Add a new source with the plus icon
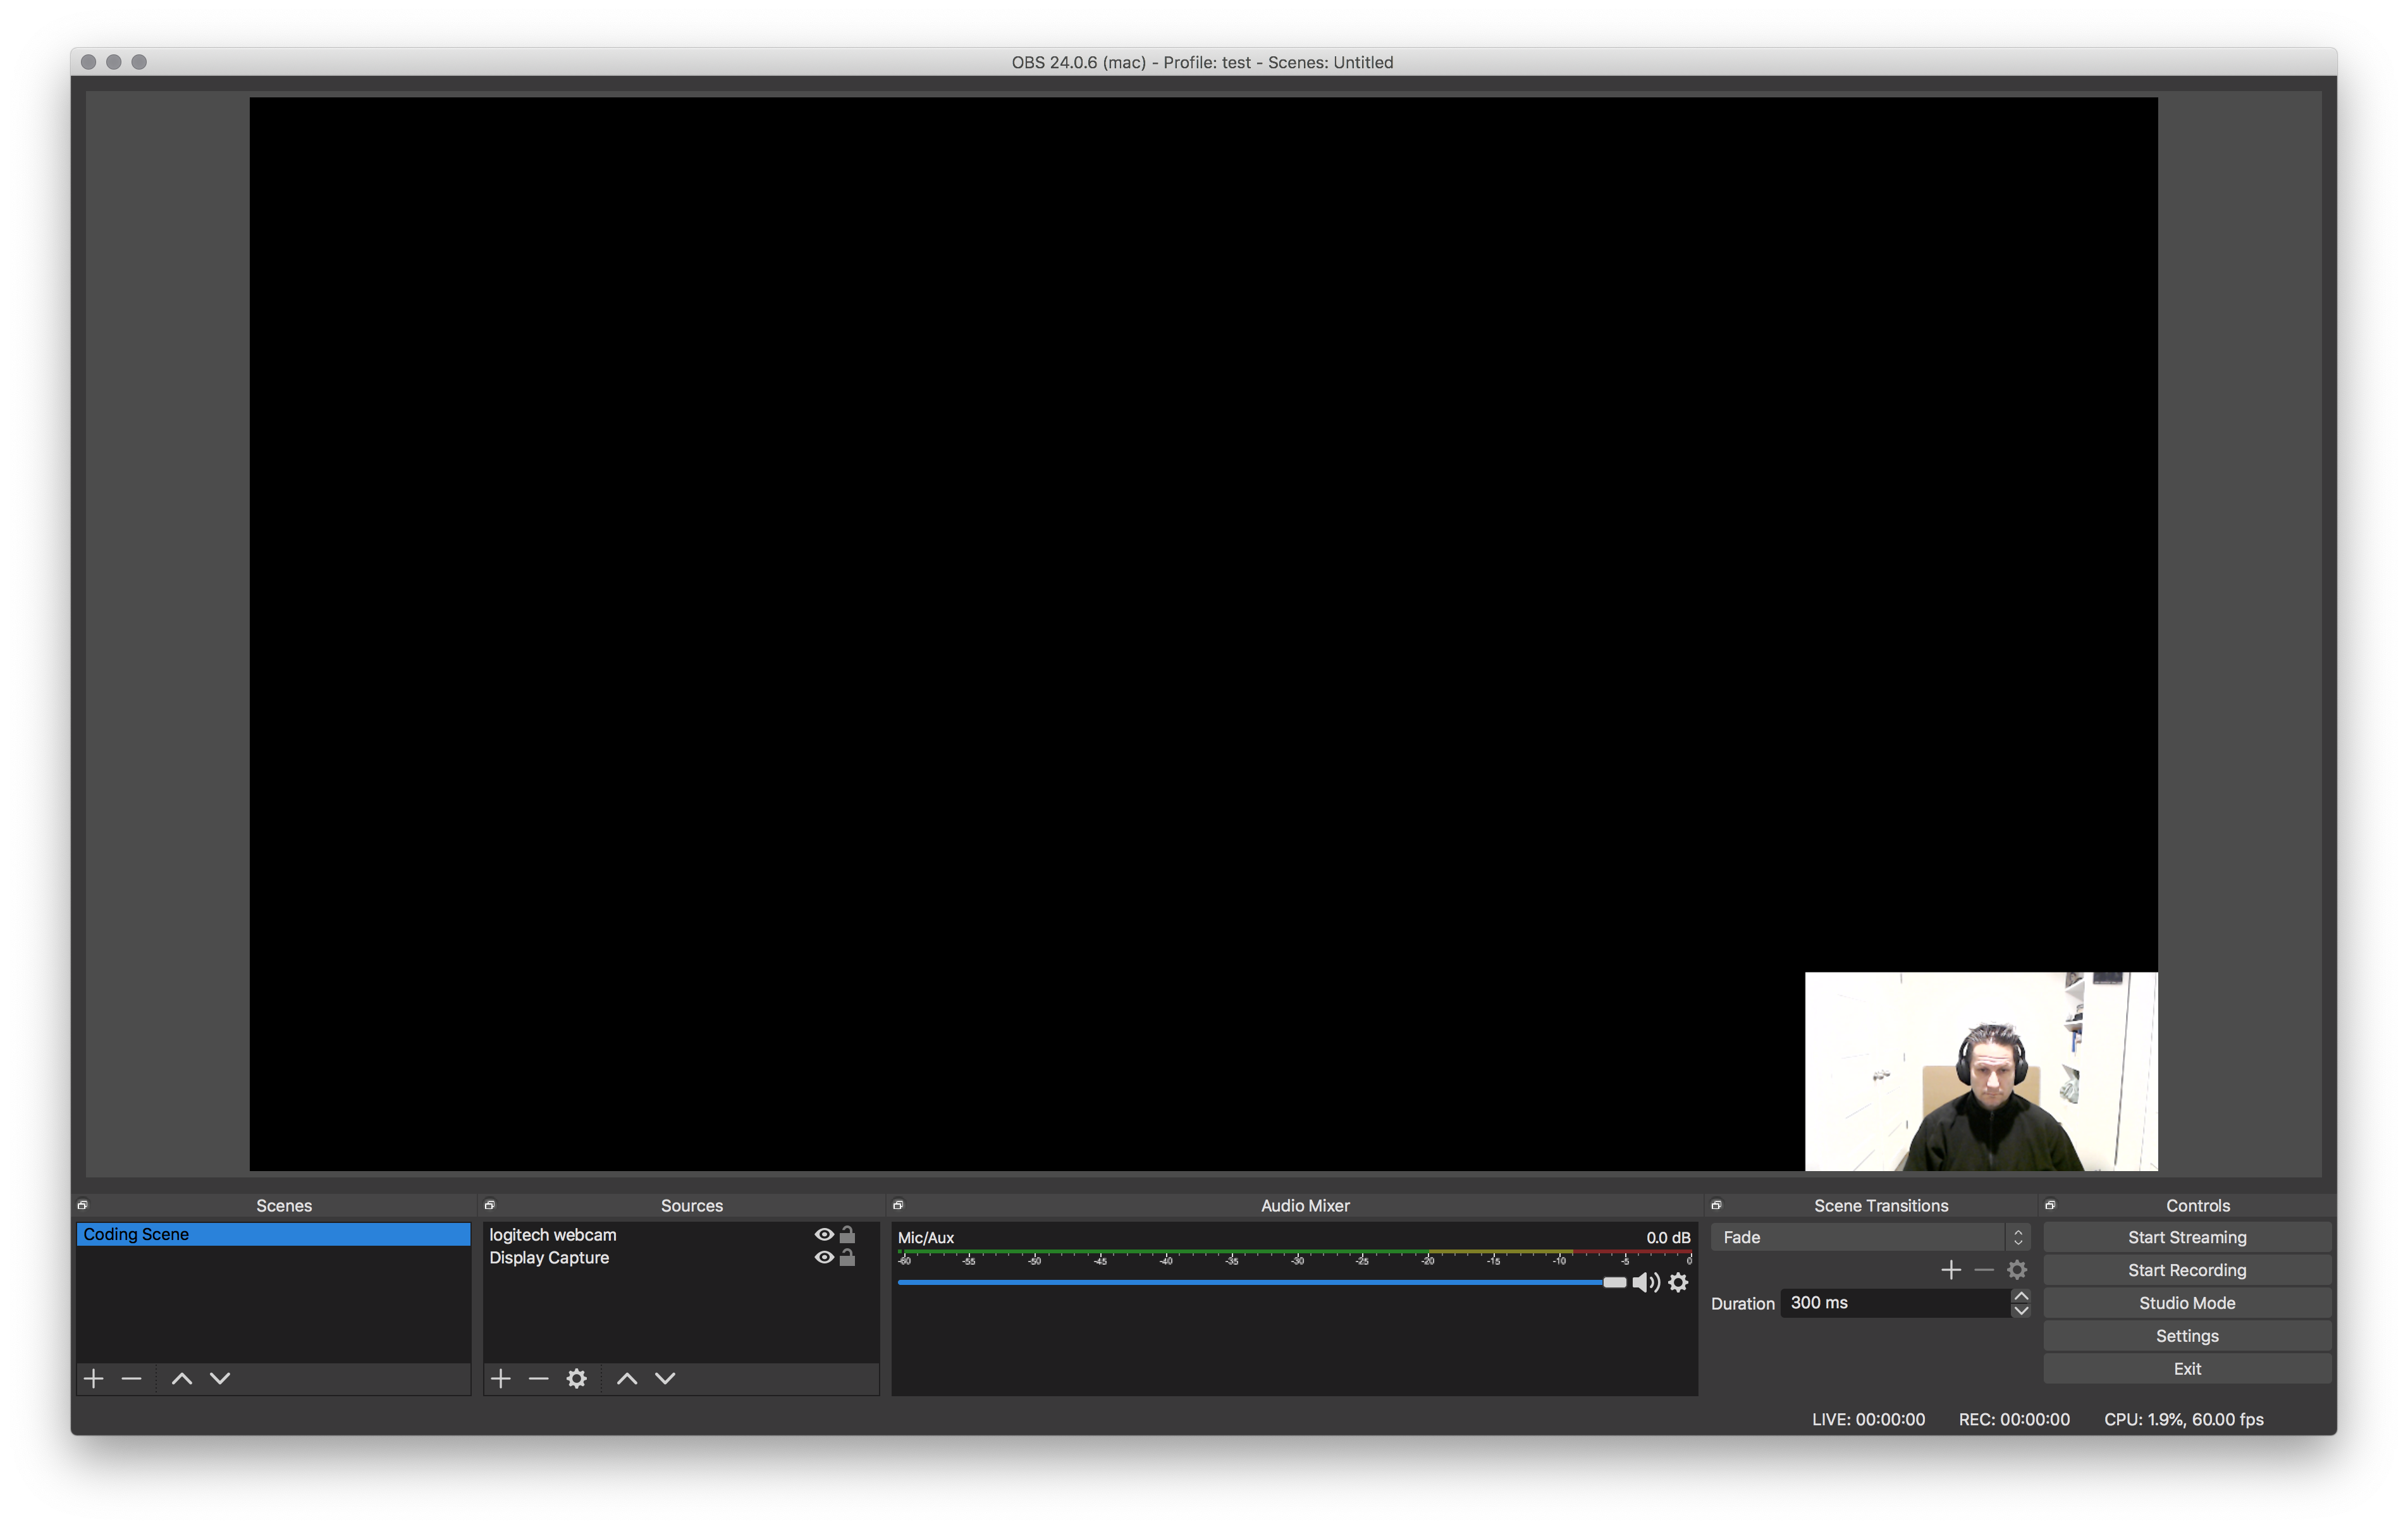2408x1529 pixels. [x=501, y=1378]
